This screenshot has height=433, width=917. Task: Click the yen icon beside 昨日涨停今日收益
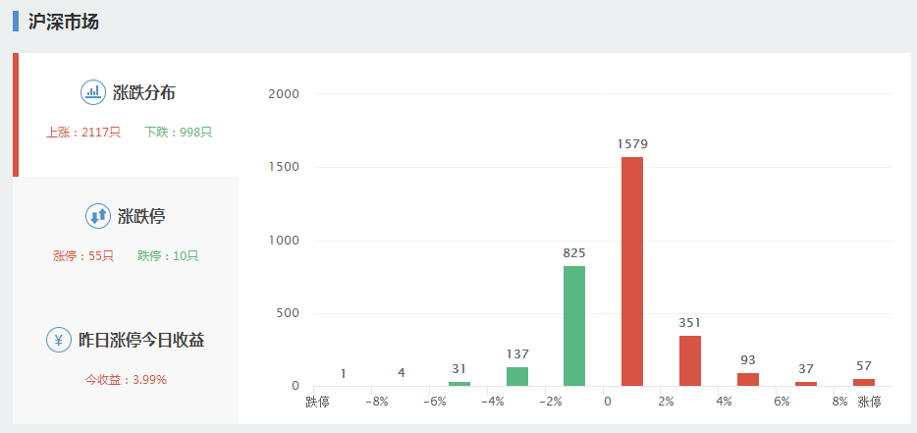(x=59, y=340)
